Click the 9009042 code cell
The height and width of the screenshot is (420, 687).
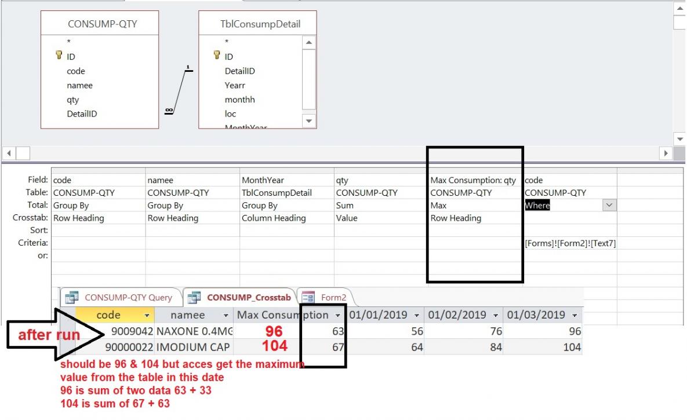(x=115, y=331)
